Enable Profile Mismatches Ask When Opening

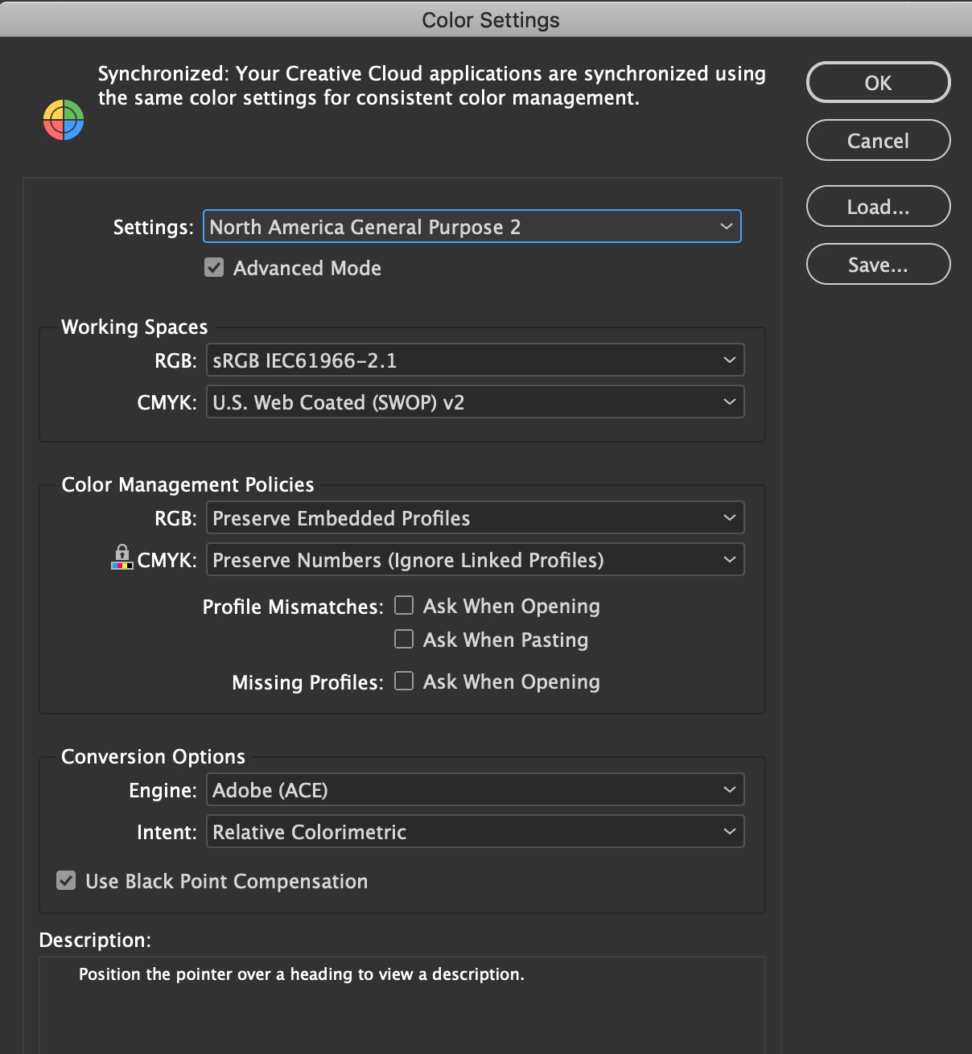[404, 605]
